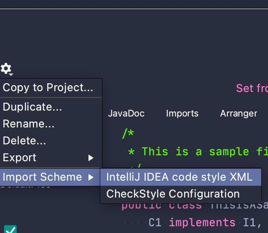Viewport: 268px width, 233px height.
Task: Pick Rename... in the scheme menu
Action: (28, 124)
